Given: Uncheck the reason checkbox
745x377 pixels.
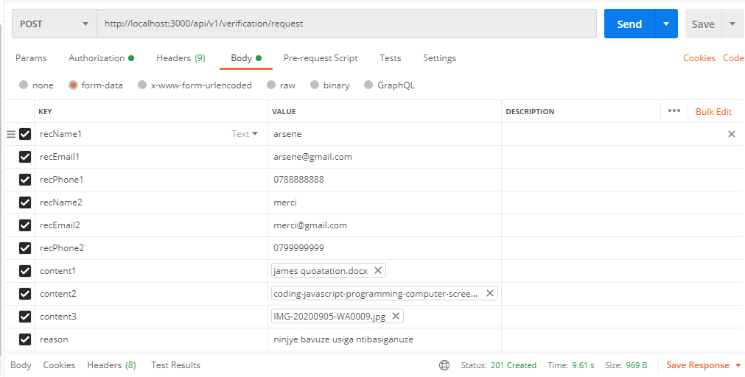Looking at the screenshot, I should point(25,339).
